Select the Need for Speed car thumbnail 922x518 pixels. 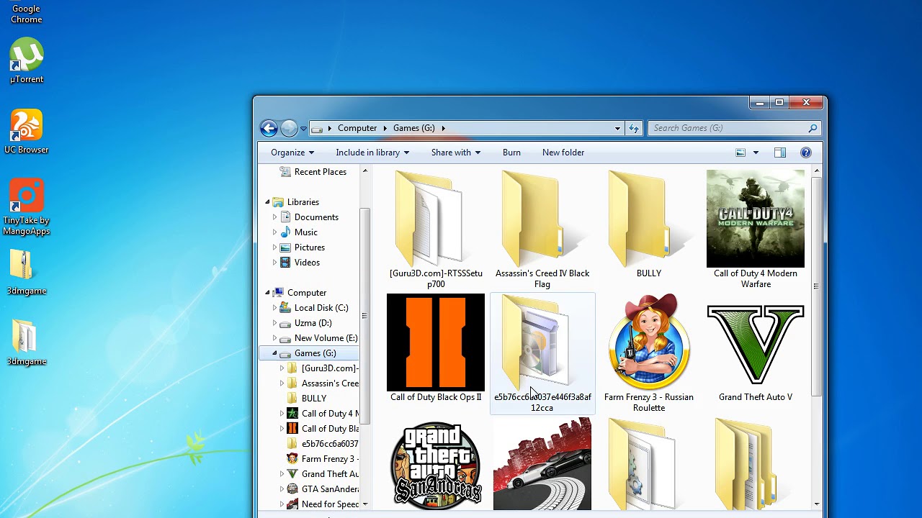coord(542,464)
